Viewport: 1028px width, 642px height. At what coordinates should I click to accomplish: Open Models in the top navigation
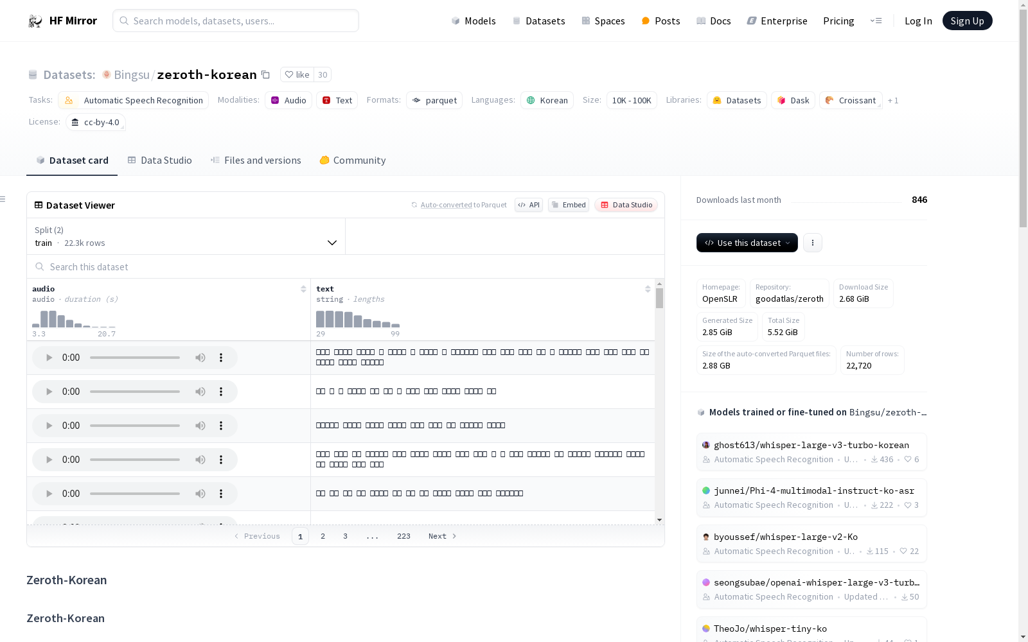click(x=474, y=21)
